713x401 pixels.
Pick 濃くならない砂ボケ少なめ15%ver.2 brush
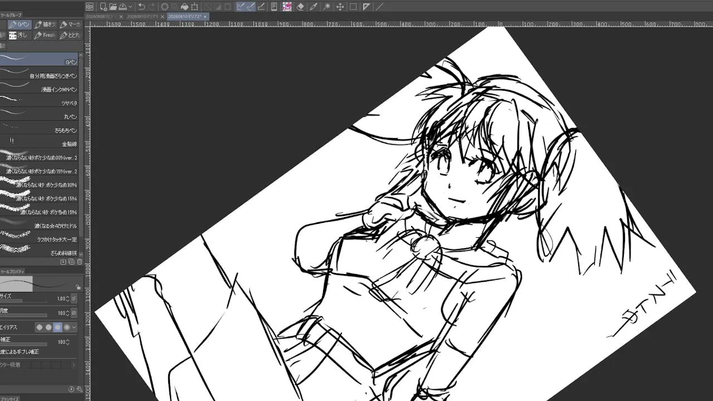(x=40, y=168)
